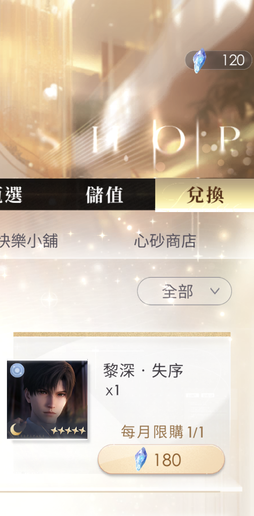
Task: Tap the gold strip atop the item panel
Action: click(122, 335)
